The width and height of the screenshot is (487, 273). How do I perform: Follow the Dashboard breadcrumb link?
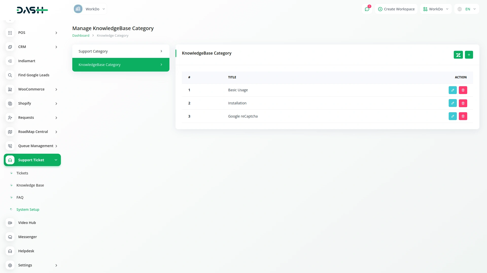81,35
